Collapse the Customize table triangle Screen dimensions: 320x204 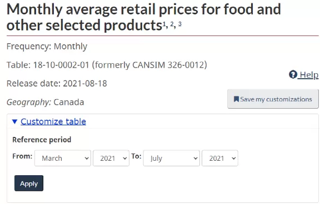coord(14,121)
